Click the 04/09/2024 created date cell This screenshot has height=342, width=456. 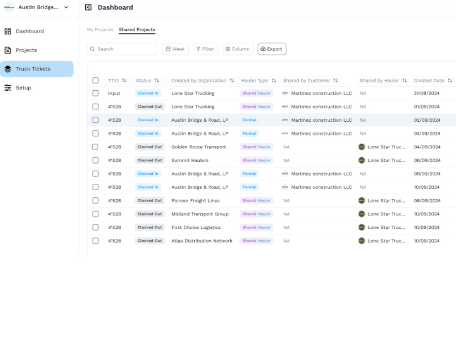pos(427,147)
